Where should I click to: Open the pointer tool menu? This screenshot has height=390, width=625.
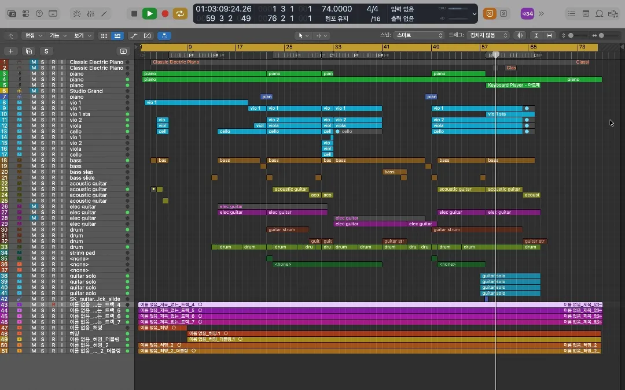tap(303, 36)
